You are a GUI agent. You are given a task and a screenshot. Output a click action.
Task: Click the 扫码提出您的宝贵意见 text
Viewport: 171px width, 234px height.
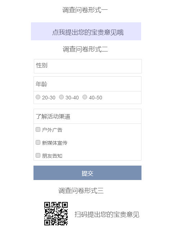click(107, 215)
